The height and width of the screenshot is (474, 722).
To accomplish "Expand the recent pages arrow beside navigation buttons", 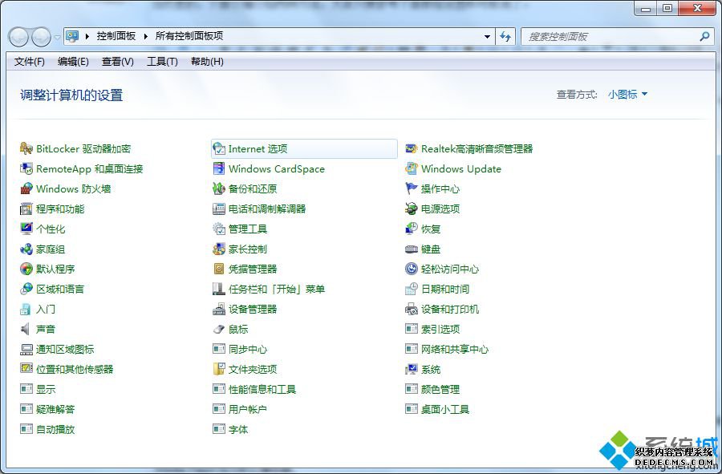I will click(57, 37).
